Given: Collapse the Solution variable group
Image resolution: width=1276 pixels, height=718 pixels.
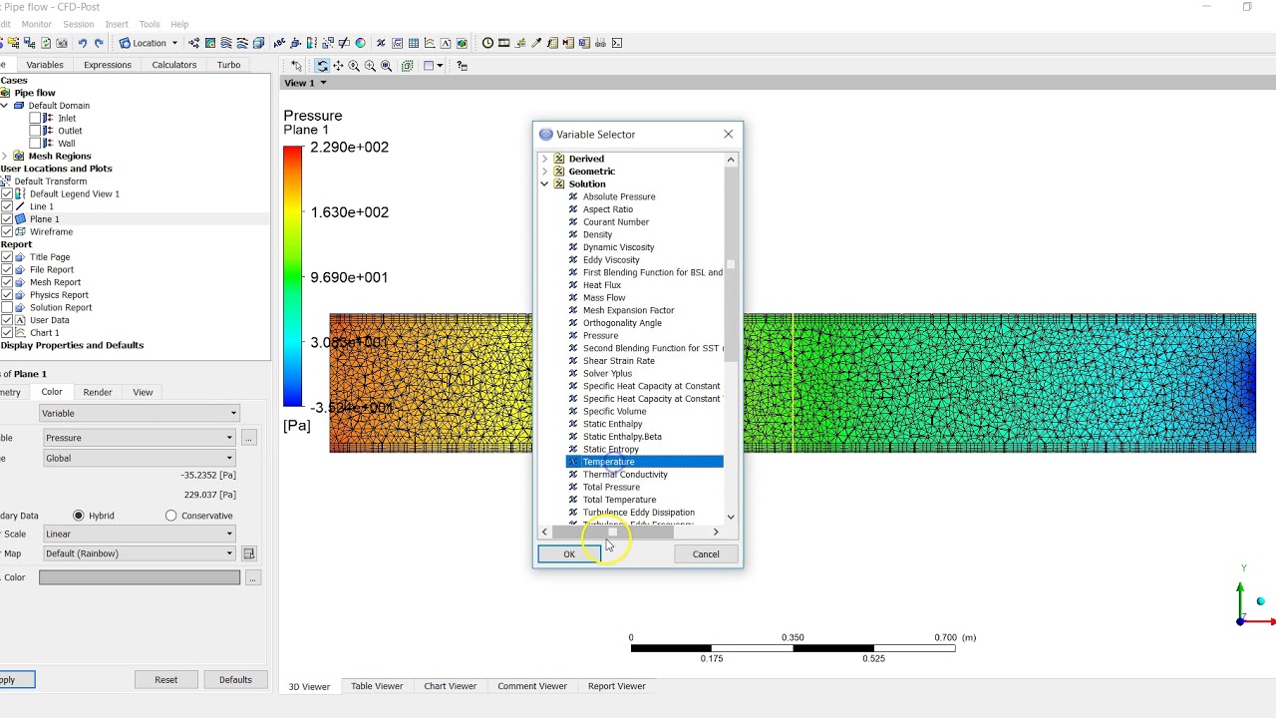Looking at the screenshot, I should click(544, 184).
